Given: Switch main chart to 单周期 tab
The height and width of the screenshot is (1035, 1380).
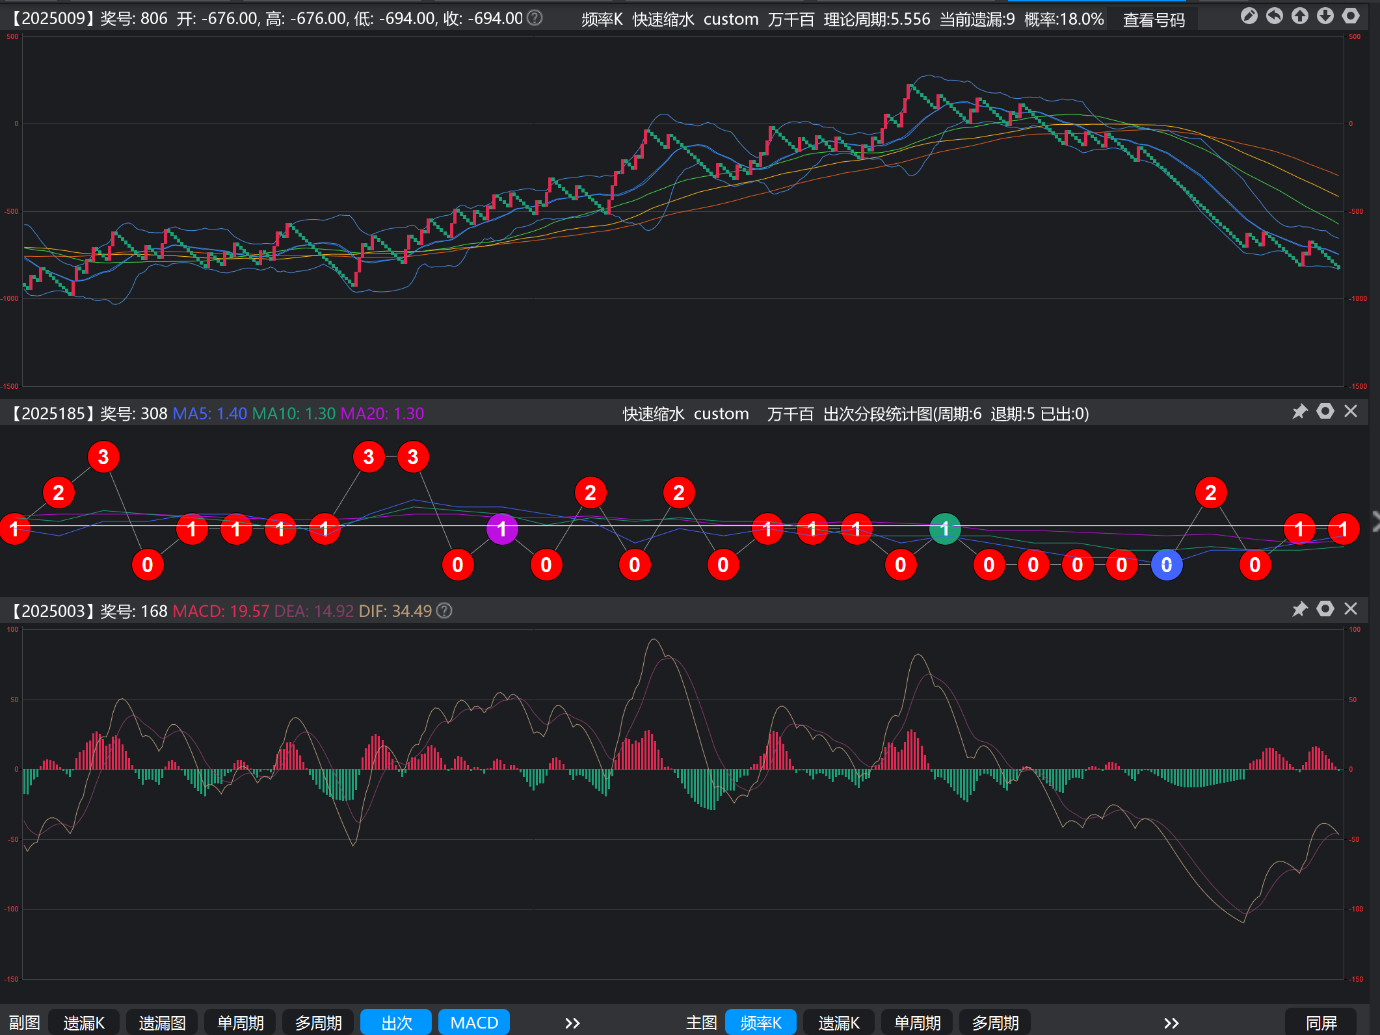Looking at the screenshot, I should click(917, 1023).
